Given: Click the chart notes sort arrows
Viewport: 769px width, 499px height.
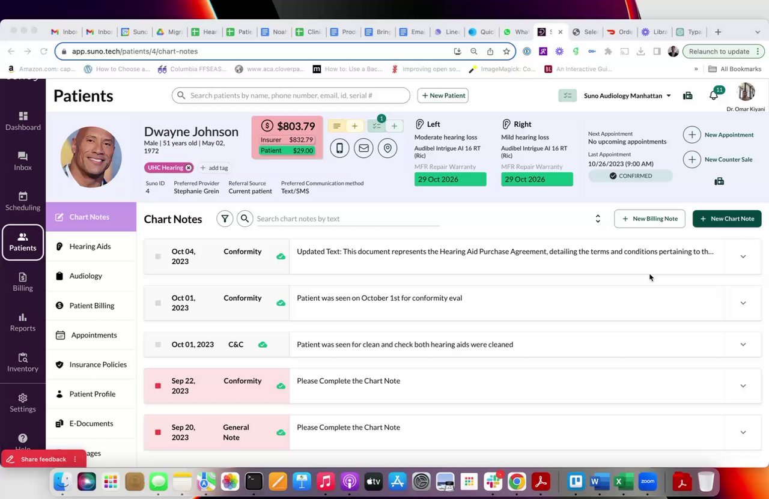Looking at the screenshot, I should [598, 219].
